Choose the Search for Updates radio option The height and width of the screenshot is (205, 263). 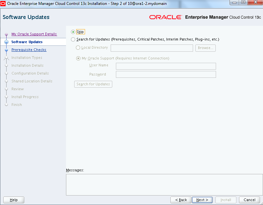point(73,40)
